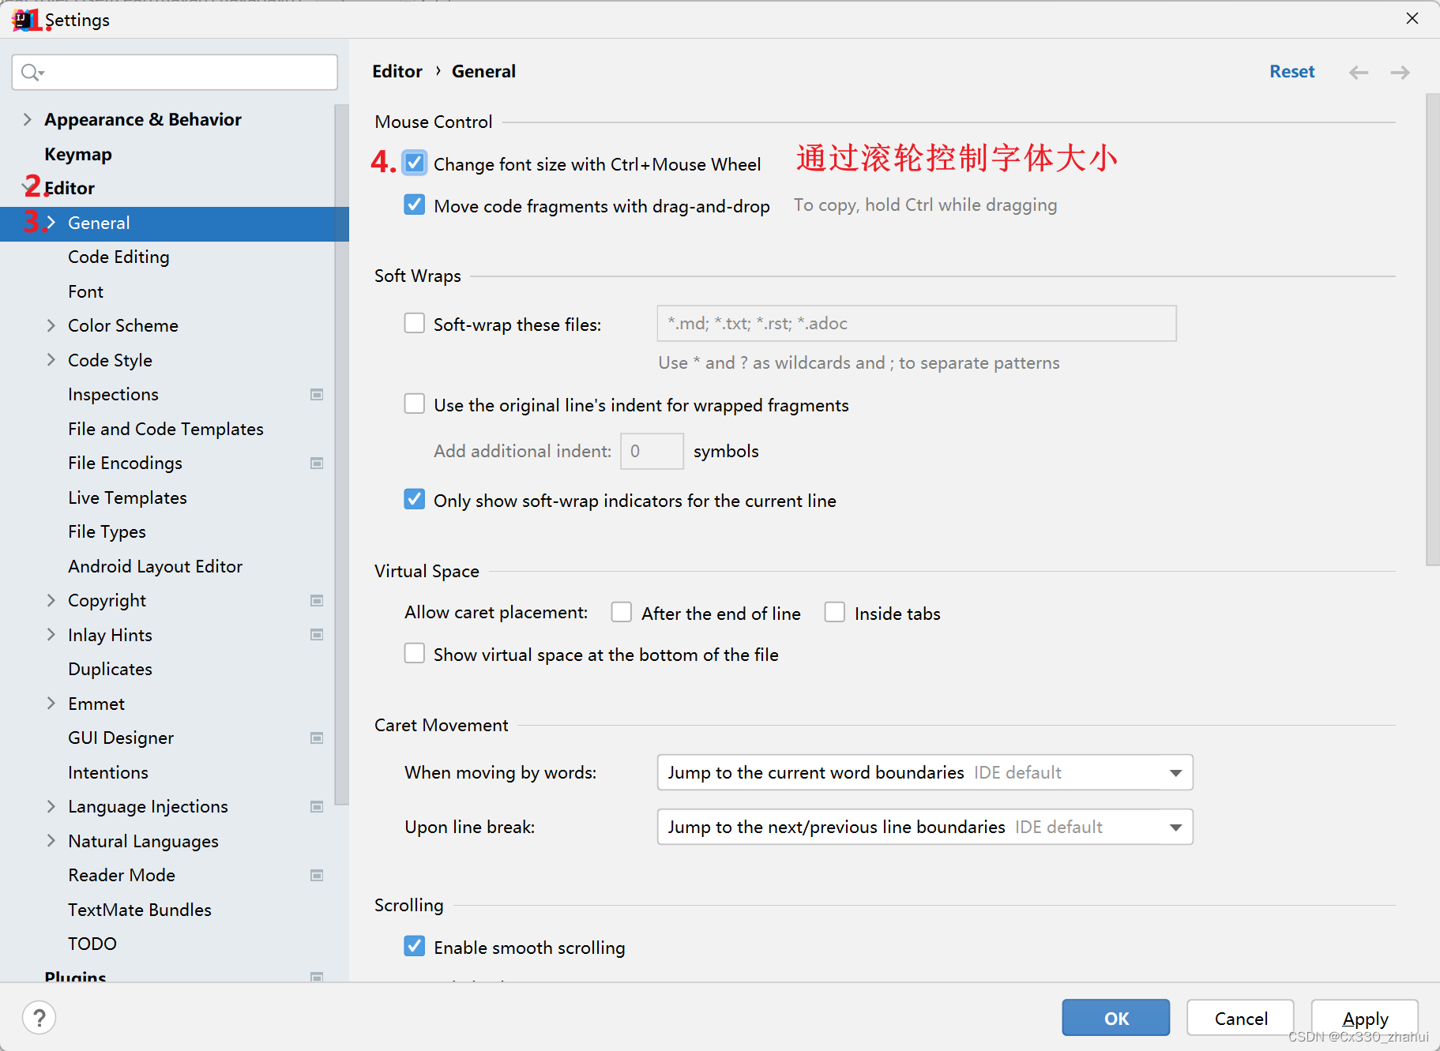Enable original line's indent for wrapped fragments
This screenshot has width=1440, height=1051.
(x=415, y=404)
